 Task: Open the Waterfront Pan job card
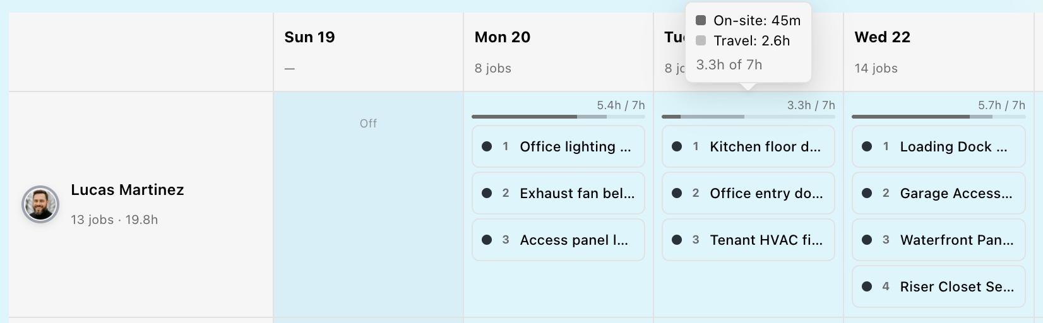(939, 240)
